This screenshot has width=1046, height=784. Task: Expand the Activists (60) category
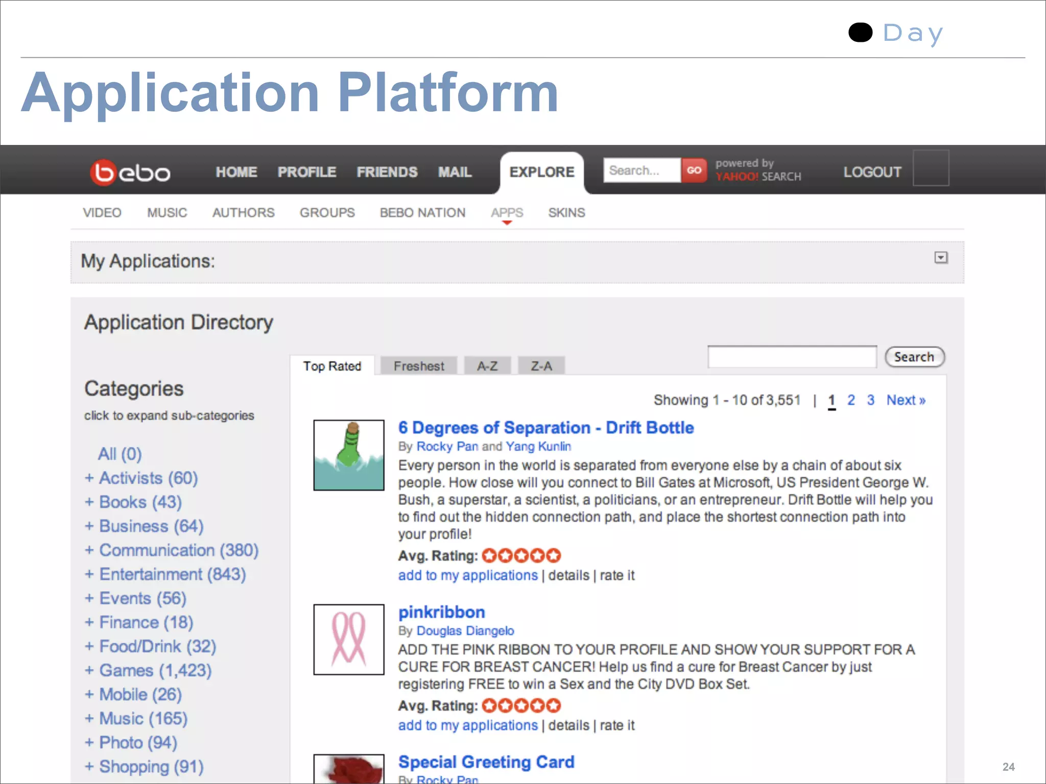141,478
